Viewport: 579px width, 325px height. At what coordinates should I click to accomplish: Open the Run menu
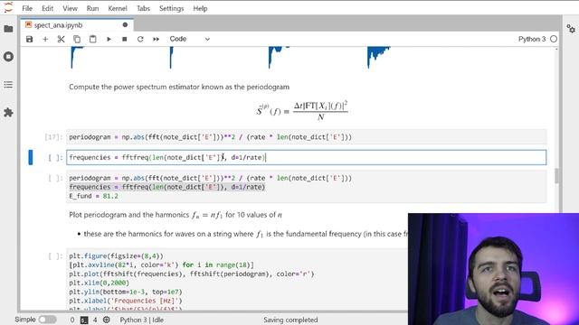pyautogui.click(x=92, y=8)
